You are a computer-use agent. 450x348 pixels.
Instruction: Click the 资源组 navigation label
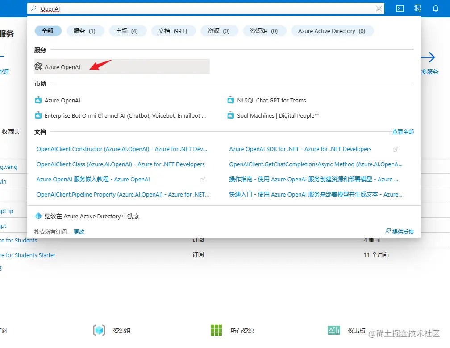point(122,331)
